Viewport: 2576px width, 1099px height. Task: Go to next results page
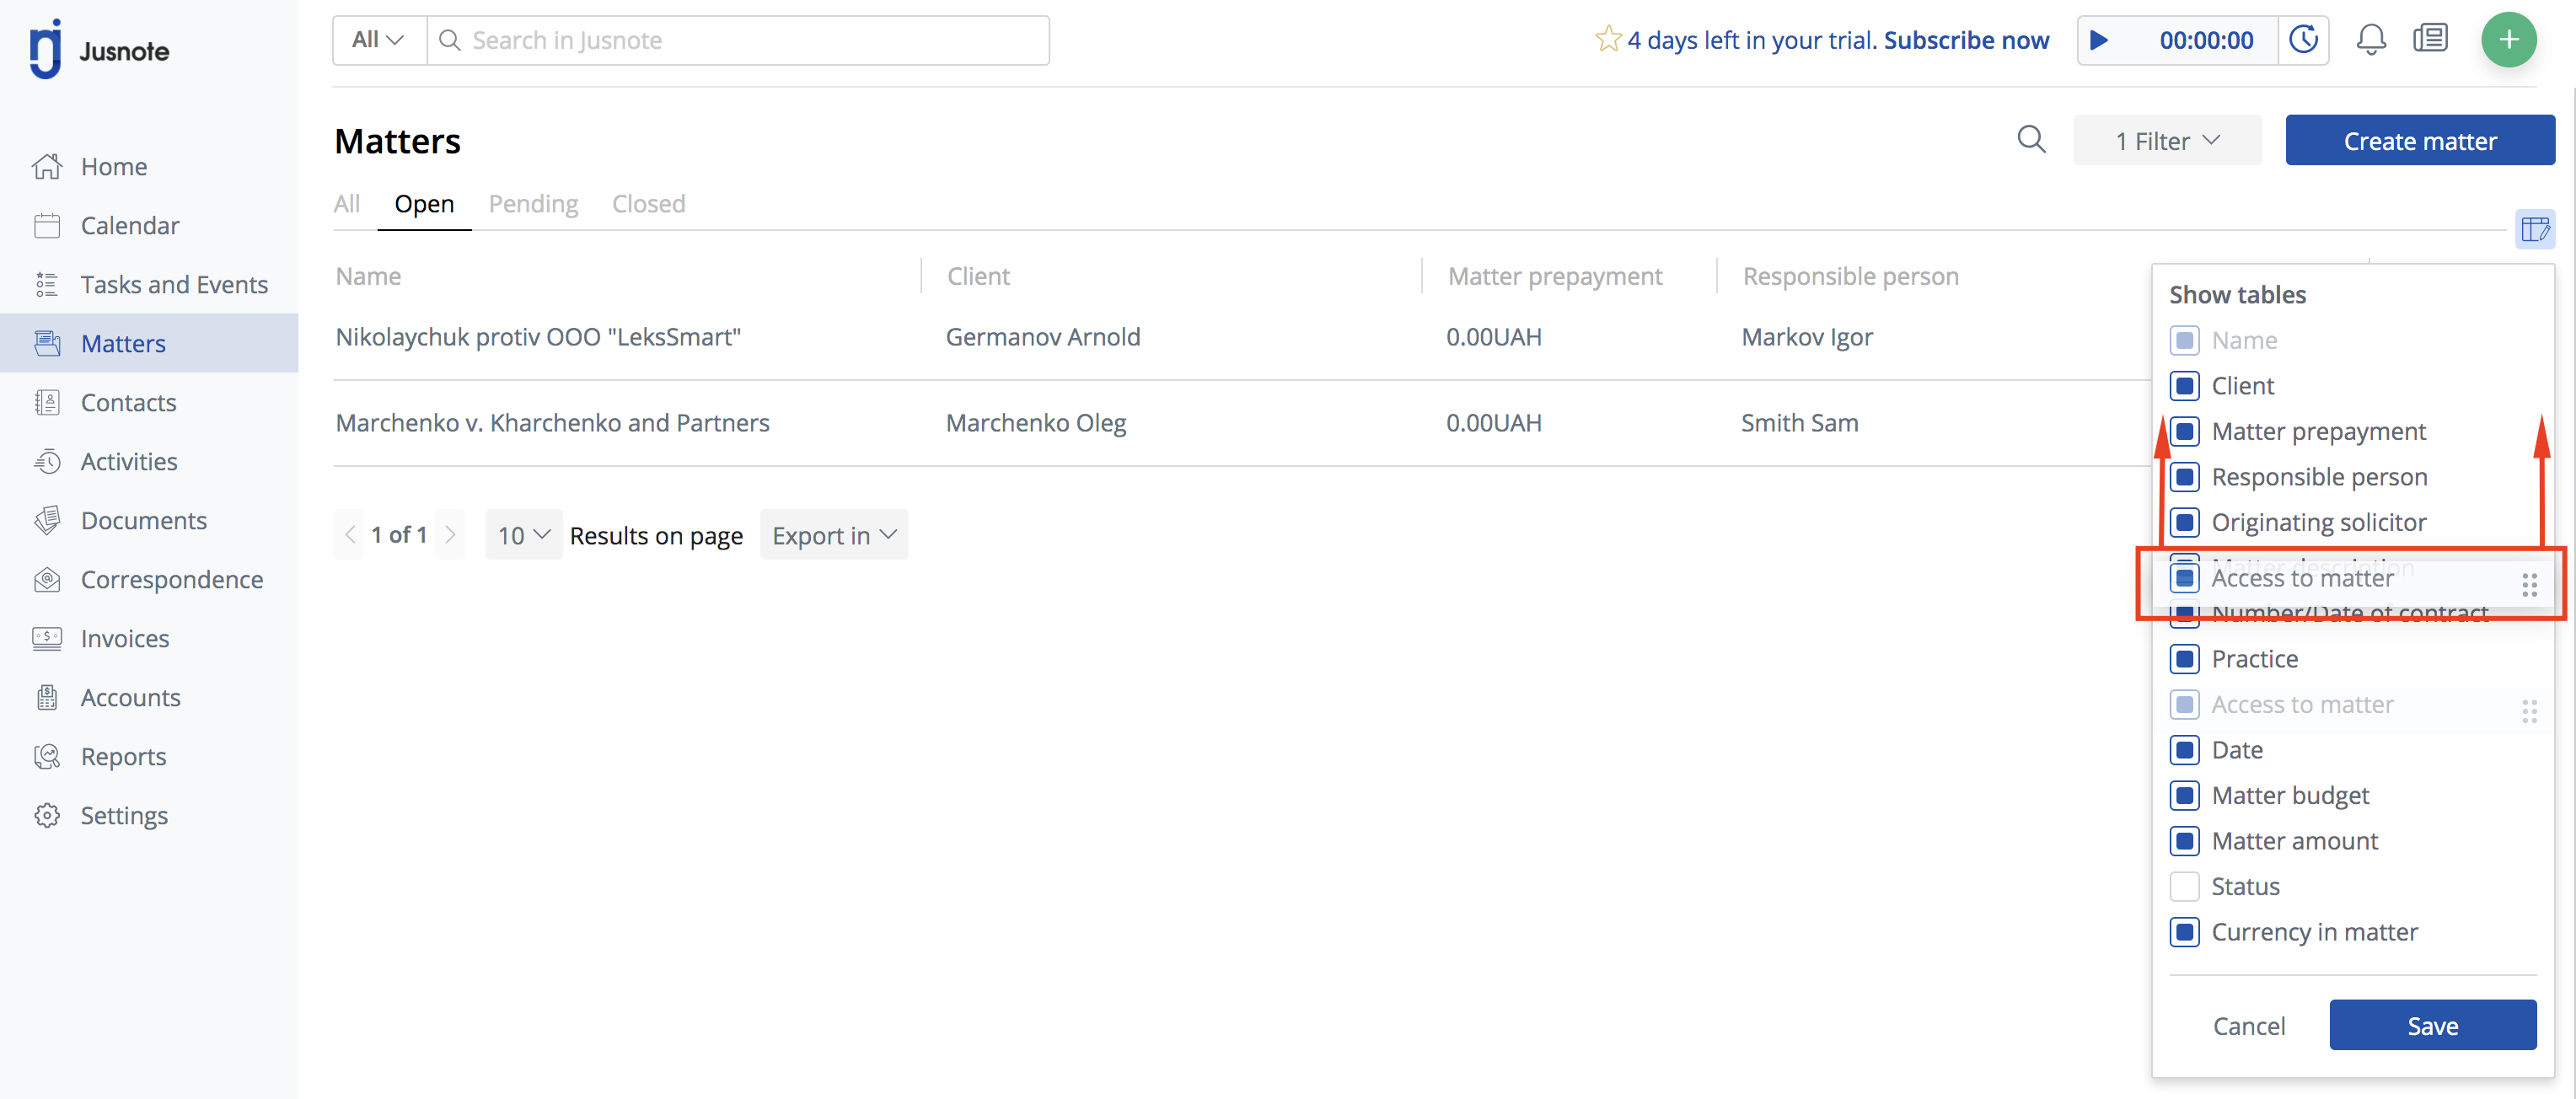(451, 535)
